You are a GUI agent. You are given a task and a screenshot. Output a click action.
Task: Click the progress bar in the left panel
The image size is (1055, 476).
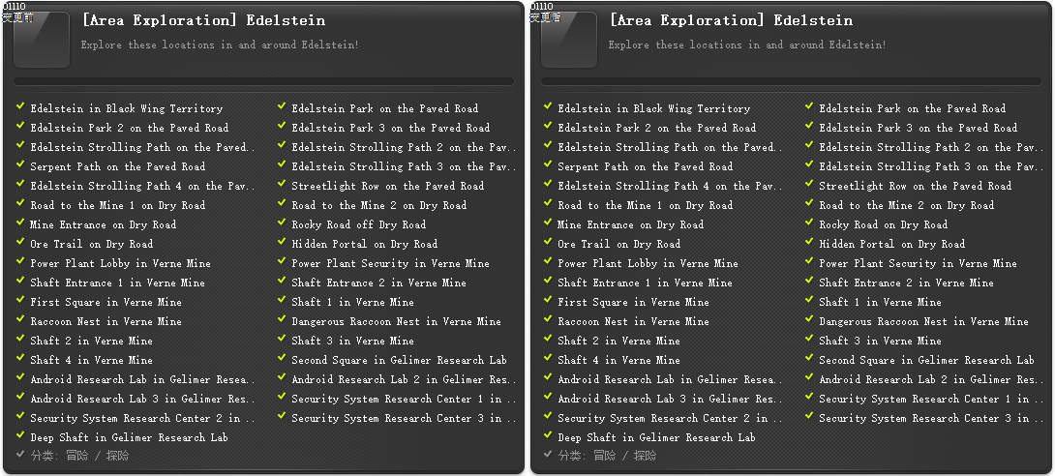point(263,82)
